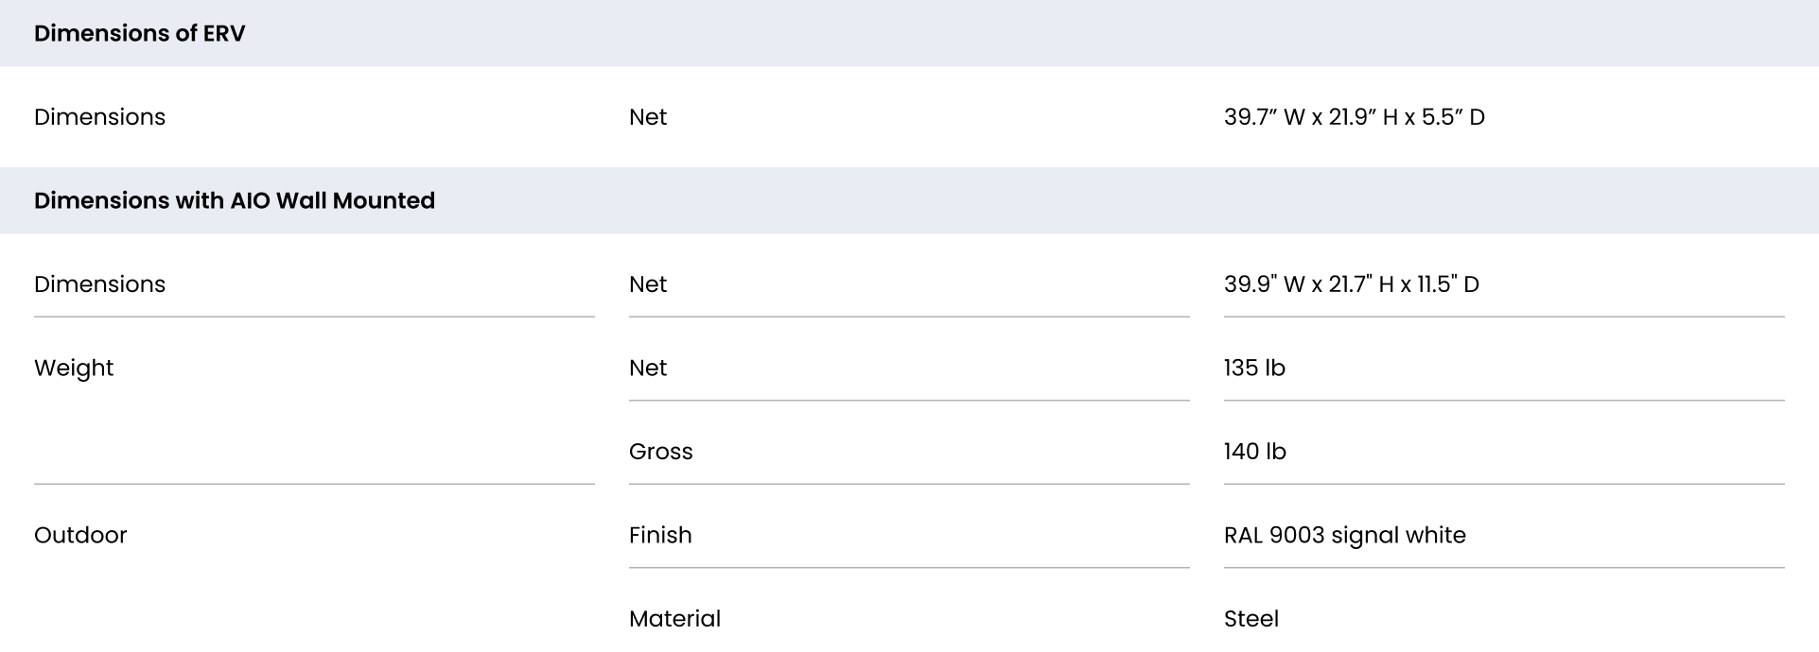Click the Weight row label
This screenshot has width=1819, height=652.
(74, 369)
